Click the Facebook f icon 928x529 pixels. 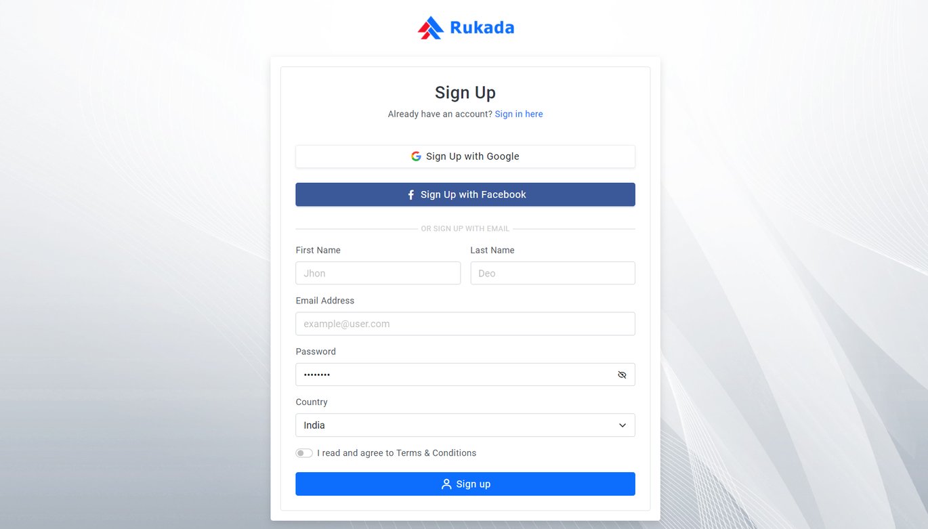[410, 195]
